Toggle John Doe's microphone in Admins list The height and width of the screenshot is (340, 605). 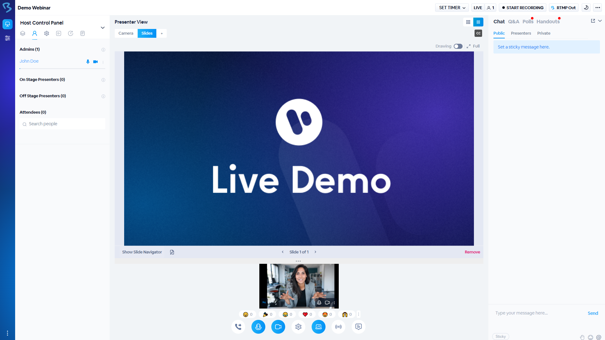point(88,62)
